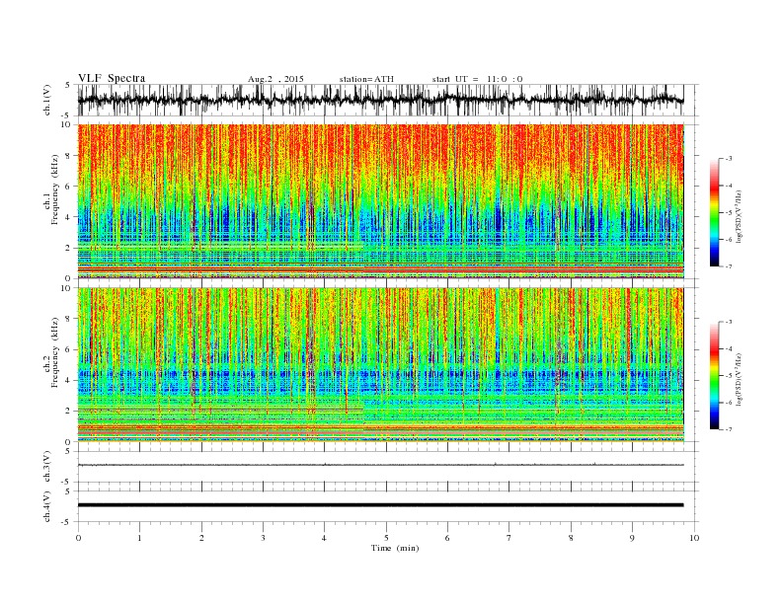Click time axis tick label "7"

click(509, 538)
